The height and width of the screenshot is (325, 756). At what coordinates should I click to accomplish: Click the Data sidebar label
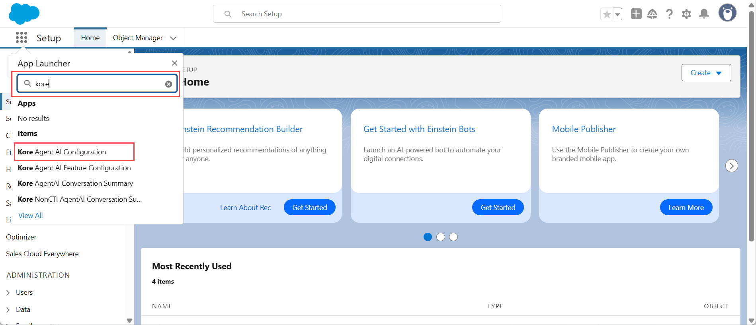click(x=23, y=309)
